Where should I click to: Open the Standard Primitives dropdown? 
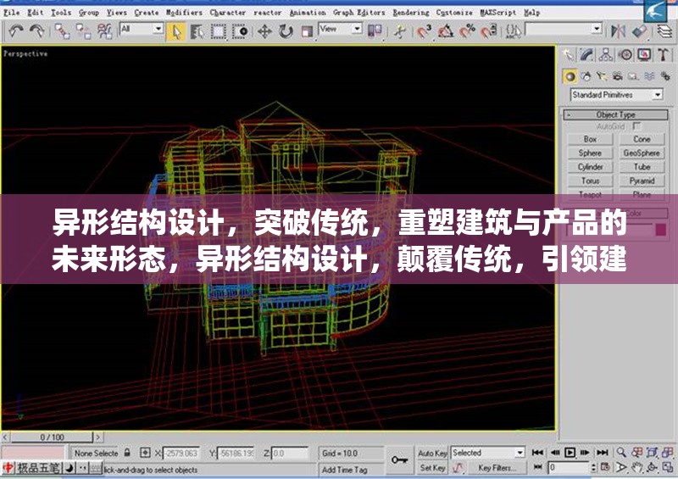point(617,95)
